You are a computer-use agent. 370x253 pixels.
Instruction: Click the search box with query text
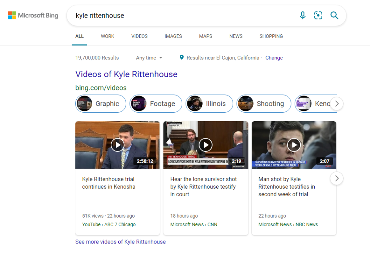pyautogui.click(x=181, y=16)
